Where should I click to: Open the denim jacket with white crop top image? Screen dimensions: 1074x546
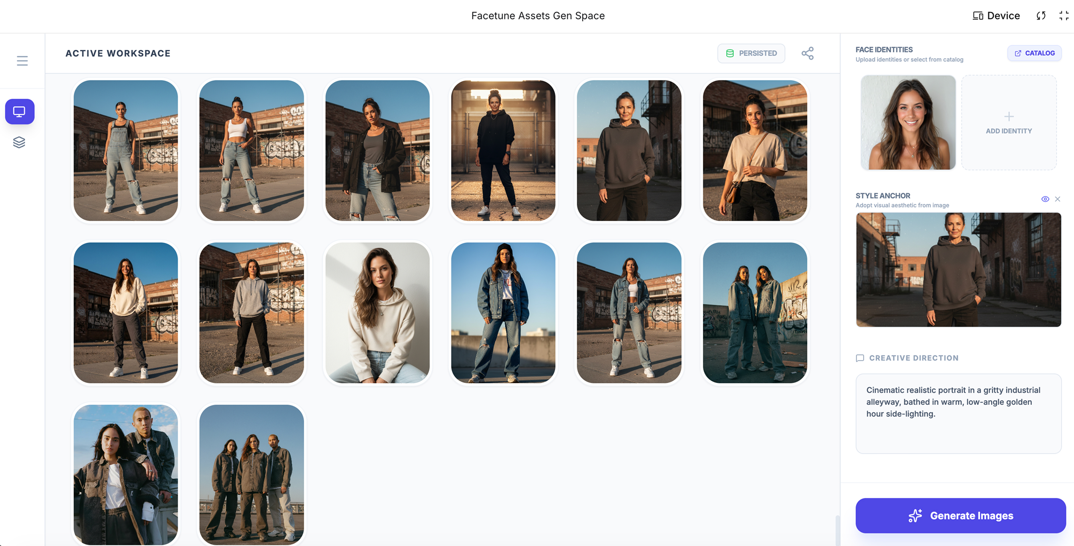(x=629, y=313)
